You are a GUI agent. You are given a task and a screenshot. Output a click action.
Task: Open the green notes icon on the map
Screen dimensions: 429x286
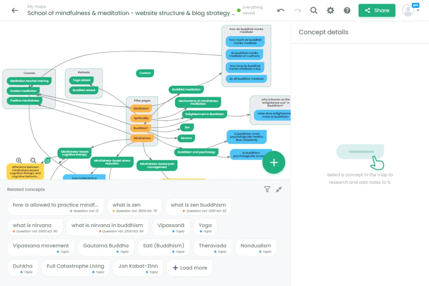[x=47, y=160]
